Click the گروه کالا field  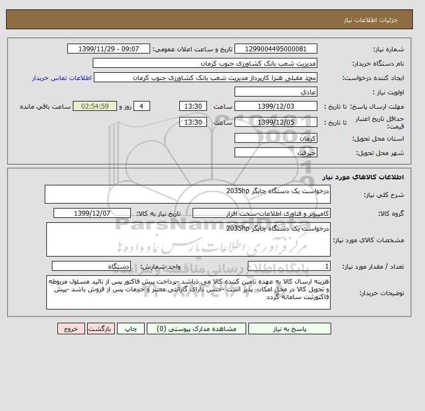click(x=261, y=213)
